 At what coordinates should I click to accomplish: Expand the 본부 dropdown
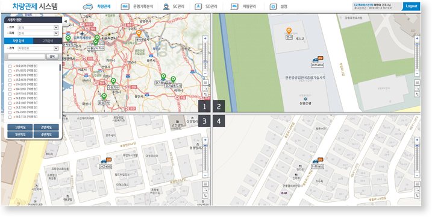(x=38, y=27)
